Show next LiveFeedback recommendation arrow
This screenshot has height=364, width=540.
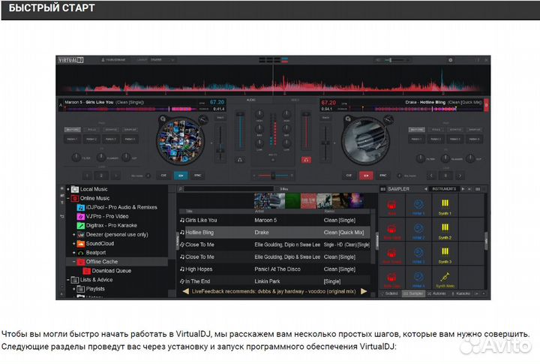click(364, 291)
